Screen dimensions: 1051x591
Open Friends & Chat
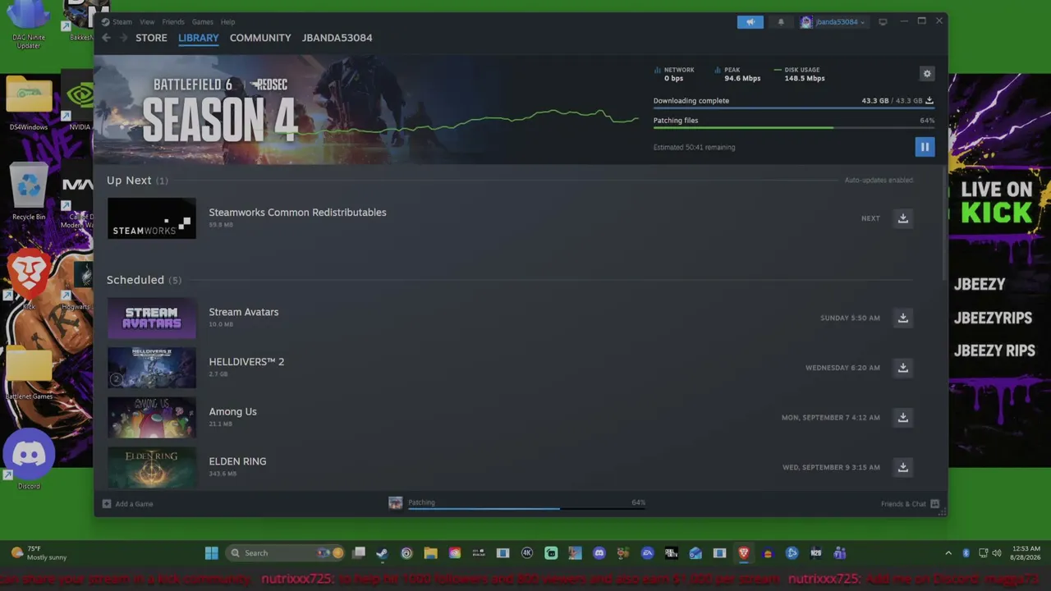pos(910,504)
